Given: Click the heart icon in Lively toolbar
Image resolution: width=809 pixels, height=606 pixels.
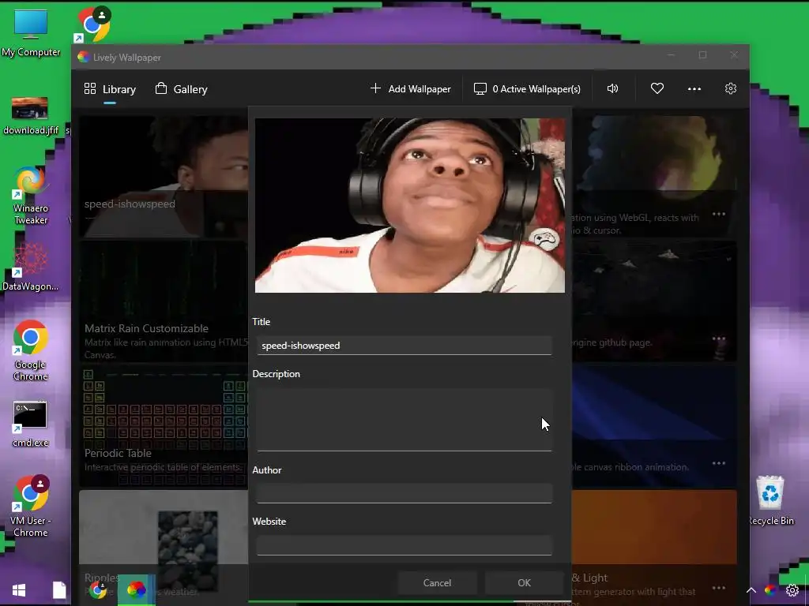Looking at the screenshot, I should click(x=657, y=88).
